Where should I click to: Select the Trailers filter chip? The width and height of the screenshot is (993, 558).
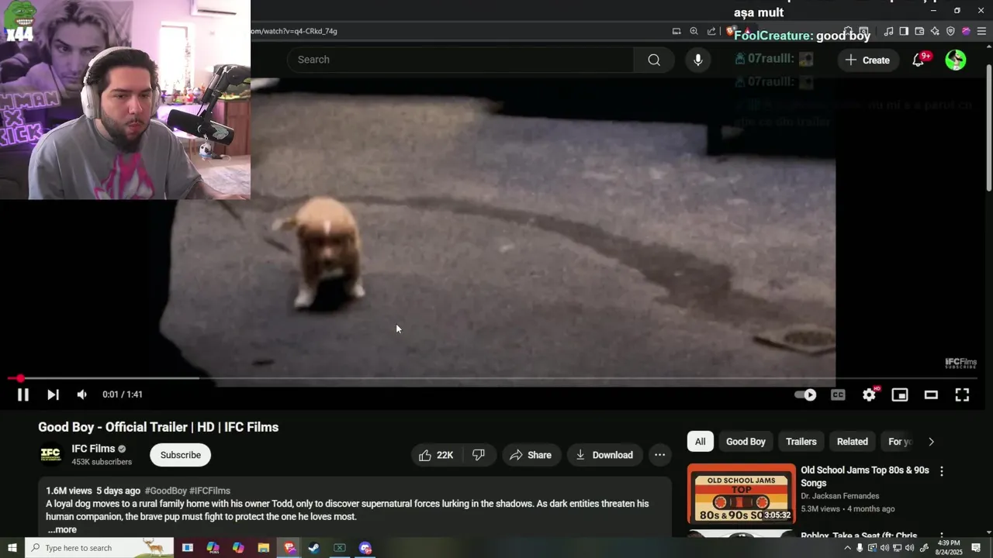click(801, 442)
